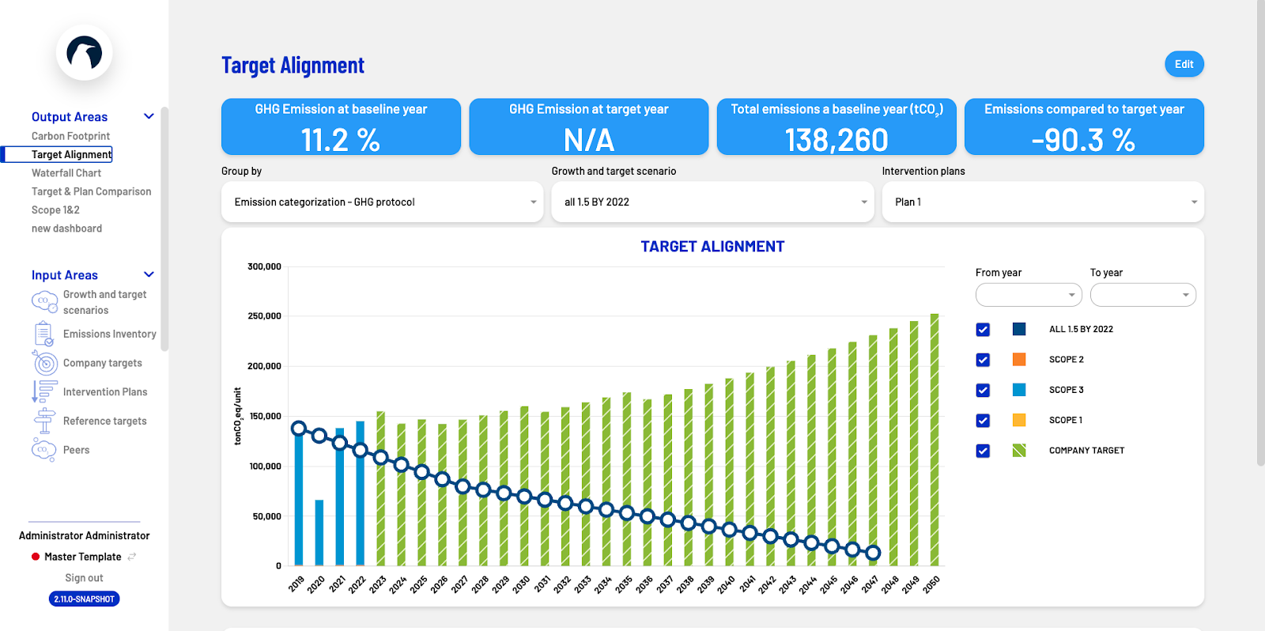This screenshot has height=631, width=1265.
Task: Uncheck the ALL 1.5 BY 2022 checkbox
Action: click(x=983, y=330)
